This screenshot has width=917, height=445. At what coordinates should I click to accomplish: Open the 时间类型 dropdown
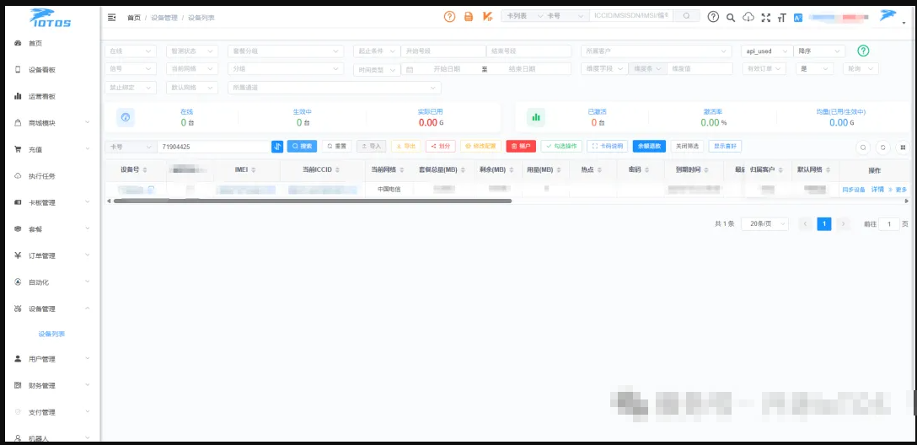point(377,69)
